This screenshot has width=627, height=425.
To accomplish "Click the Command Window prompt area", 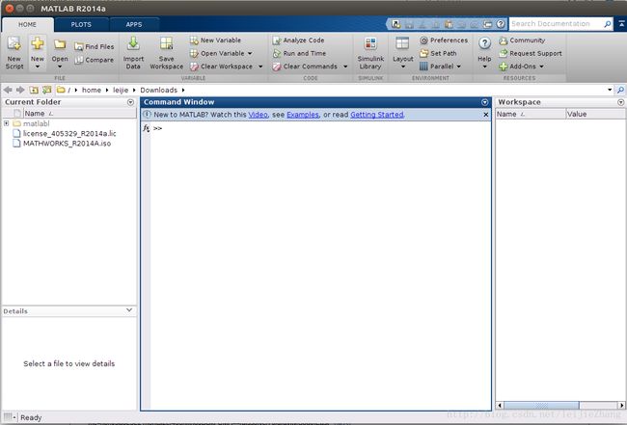I will [320, 128].
